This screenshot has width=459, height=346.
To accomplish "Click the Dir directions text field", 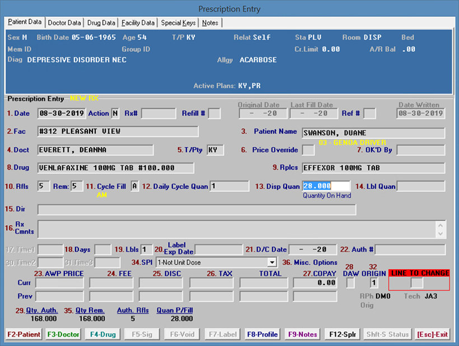I will (196, 209).
